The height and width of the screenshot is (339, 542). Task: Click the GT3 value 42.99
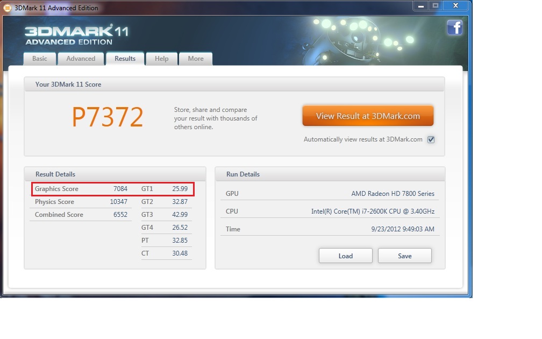[180, 215]
